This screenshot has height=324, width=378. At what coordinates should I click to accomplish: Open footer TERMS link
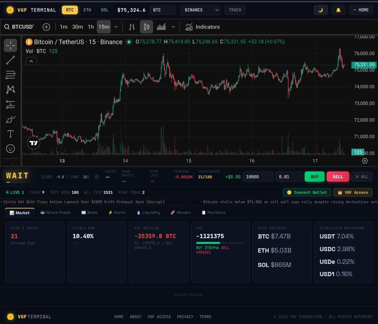(206, 317)
